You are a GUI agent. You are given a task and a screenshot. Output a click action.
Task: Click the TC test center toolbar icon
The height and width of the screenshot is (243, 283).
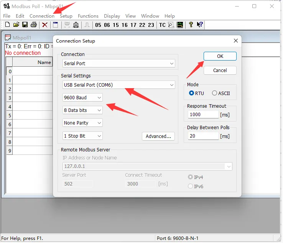click(162, 25)
